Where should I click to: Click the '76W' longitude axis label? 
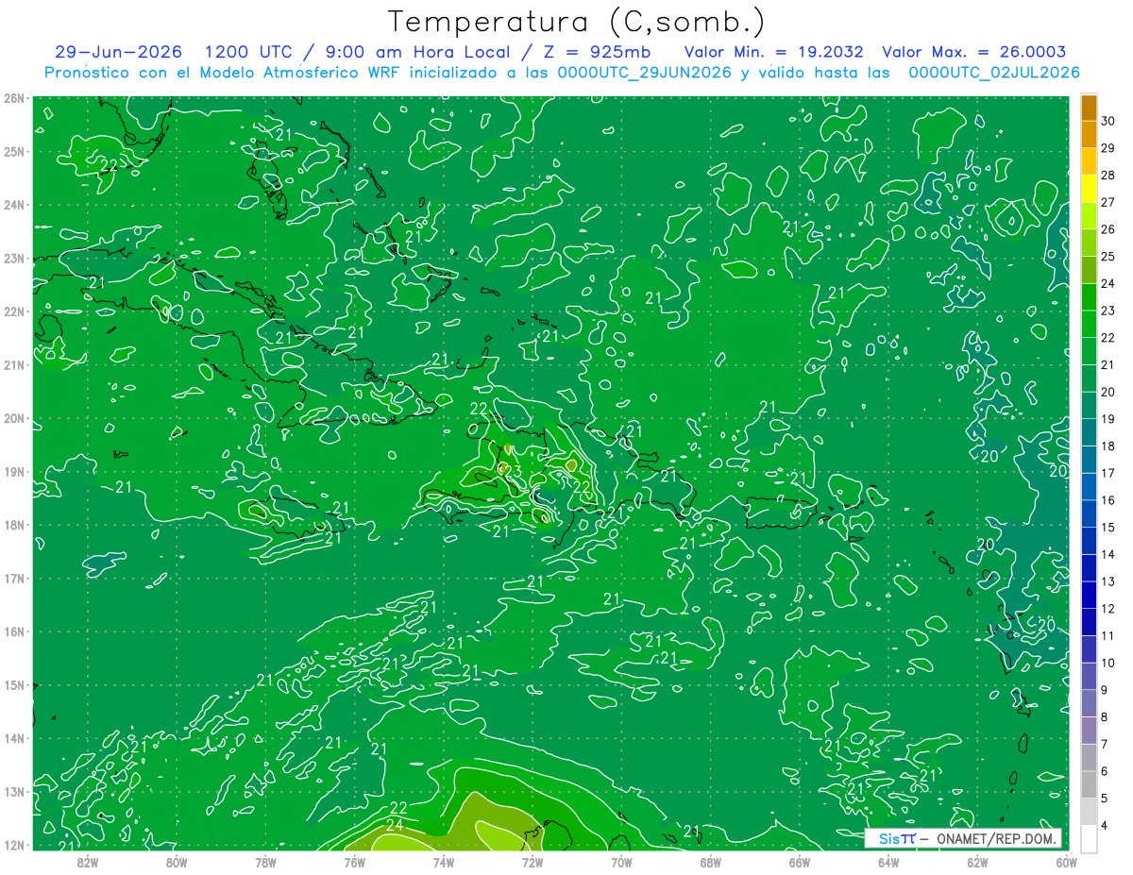pyautogui.click(x=354, y=861)
